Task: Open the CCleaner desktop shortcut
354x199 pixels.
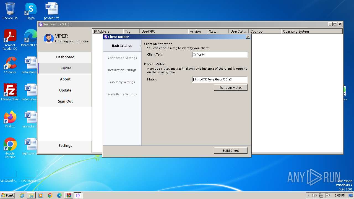Action: [x=10, y=65]
